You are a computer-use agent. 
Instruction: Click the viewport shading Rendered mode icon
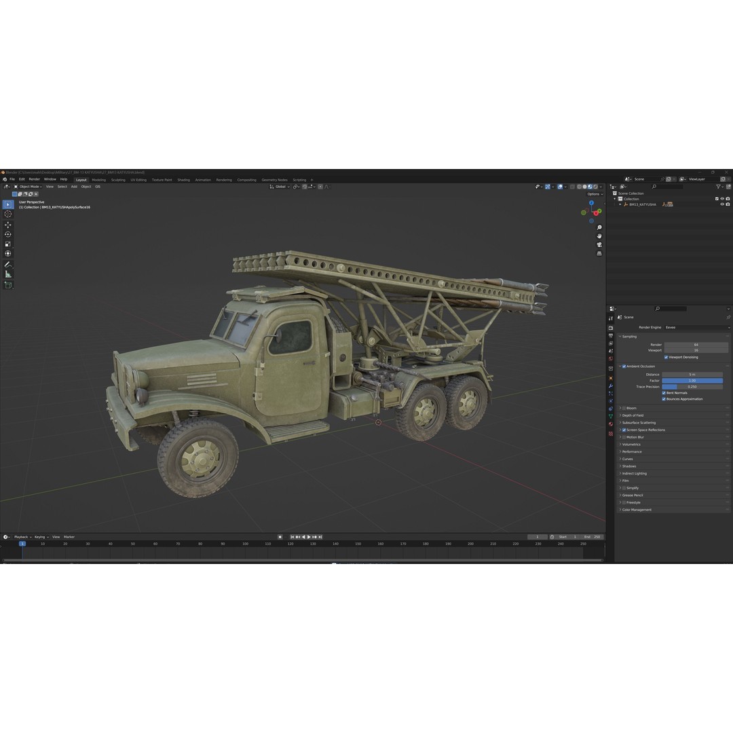(595, 187)
